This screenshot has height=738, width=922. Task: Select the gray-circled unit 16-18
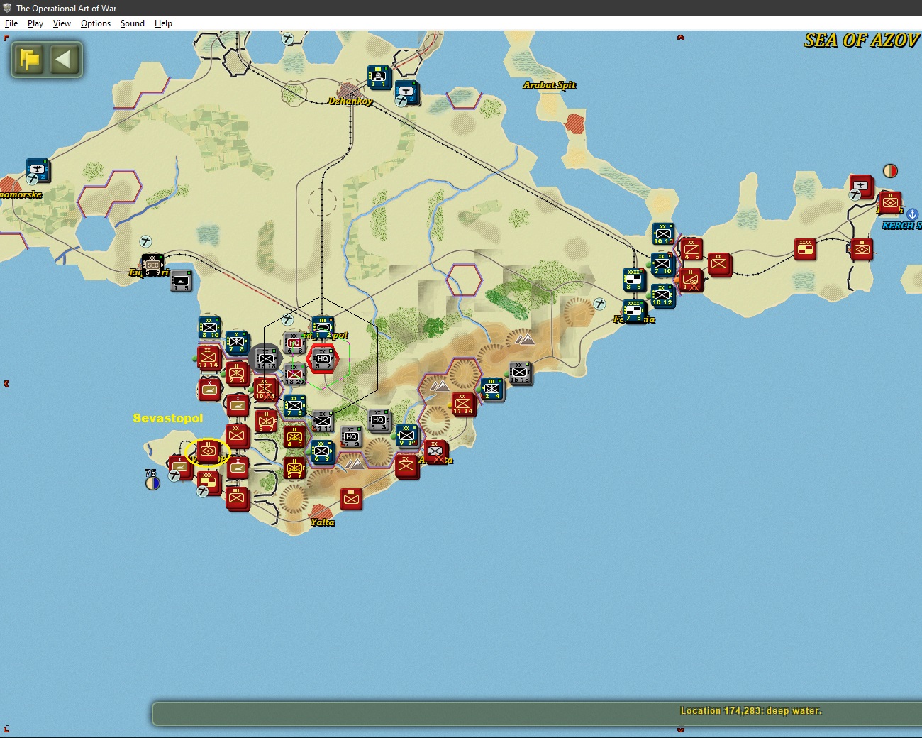coord(266,358)
